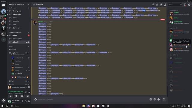Open Task View on taskbar
The image size is (192, 108).
point(12,106)
